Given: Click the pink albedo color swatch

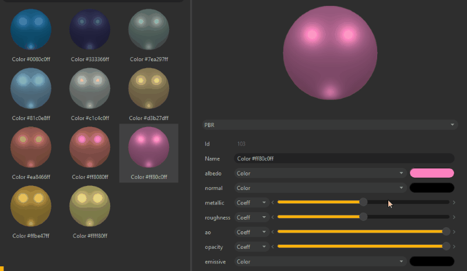Looking at the screenshot, I should click(x=432, y=173).
